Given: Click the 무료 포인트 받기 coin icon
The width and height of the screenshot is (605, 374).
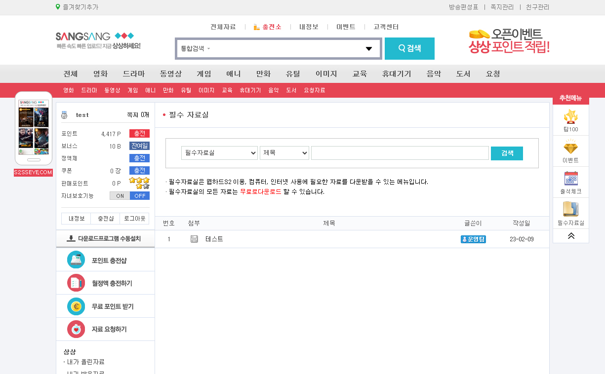Looking at the screenshot, I should click(x=76, y=306).
